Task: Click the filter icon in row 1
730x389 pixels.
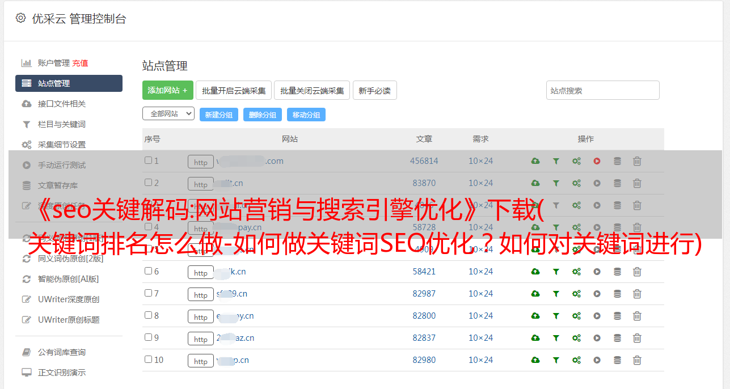Action: [556, 161]
